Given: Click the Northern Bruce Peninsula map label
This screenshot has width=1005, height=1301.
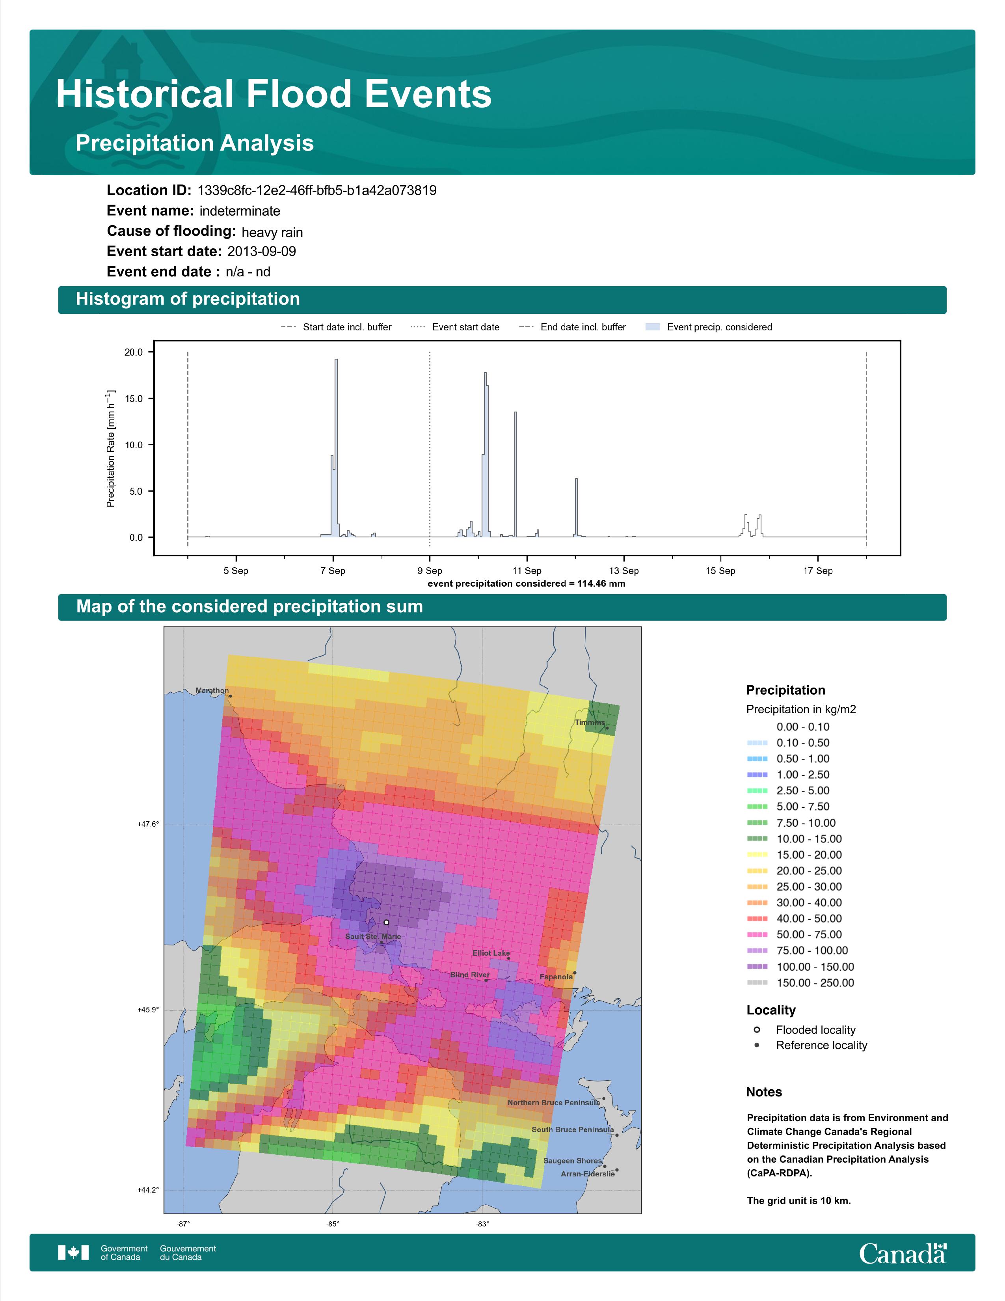Looking at the screenshot, I should pyautogui.click(x=554, y=1103).
